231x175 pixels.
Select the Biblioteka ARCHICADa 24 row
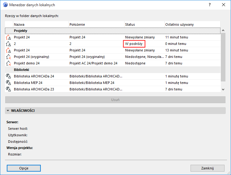click(113, 76)
